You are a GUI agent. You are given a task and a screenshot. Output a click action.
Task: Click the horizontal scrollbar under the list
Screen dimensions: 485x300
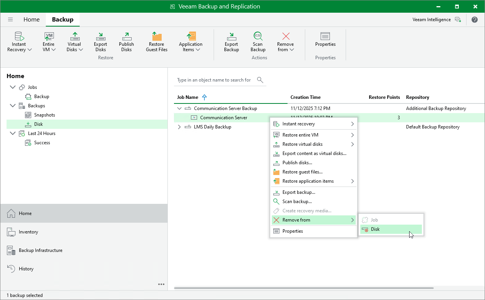pyautogui.click(x=304, y=288)
